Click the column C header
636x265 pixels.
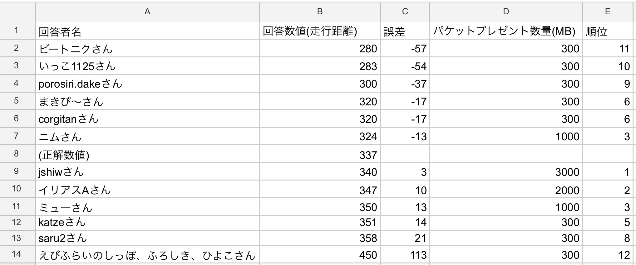coord(405,12)
